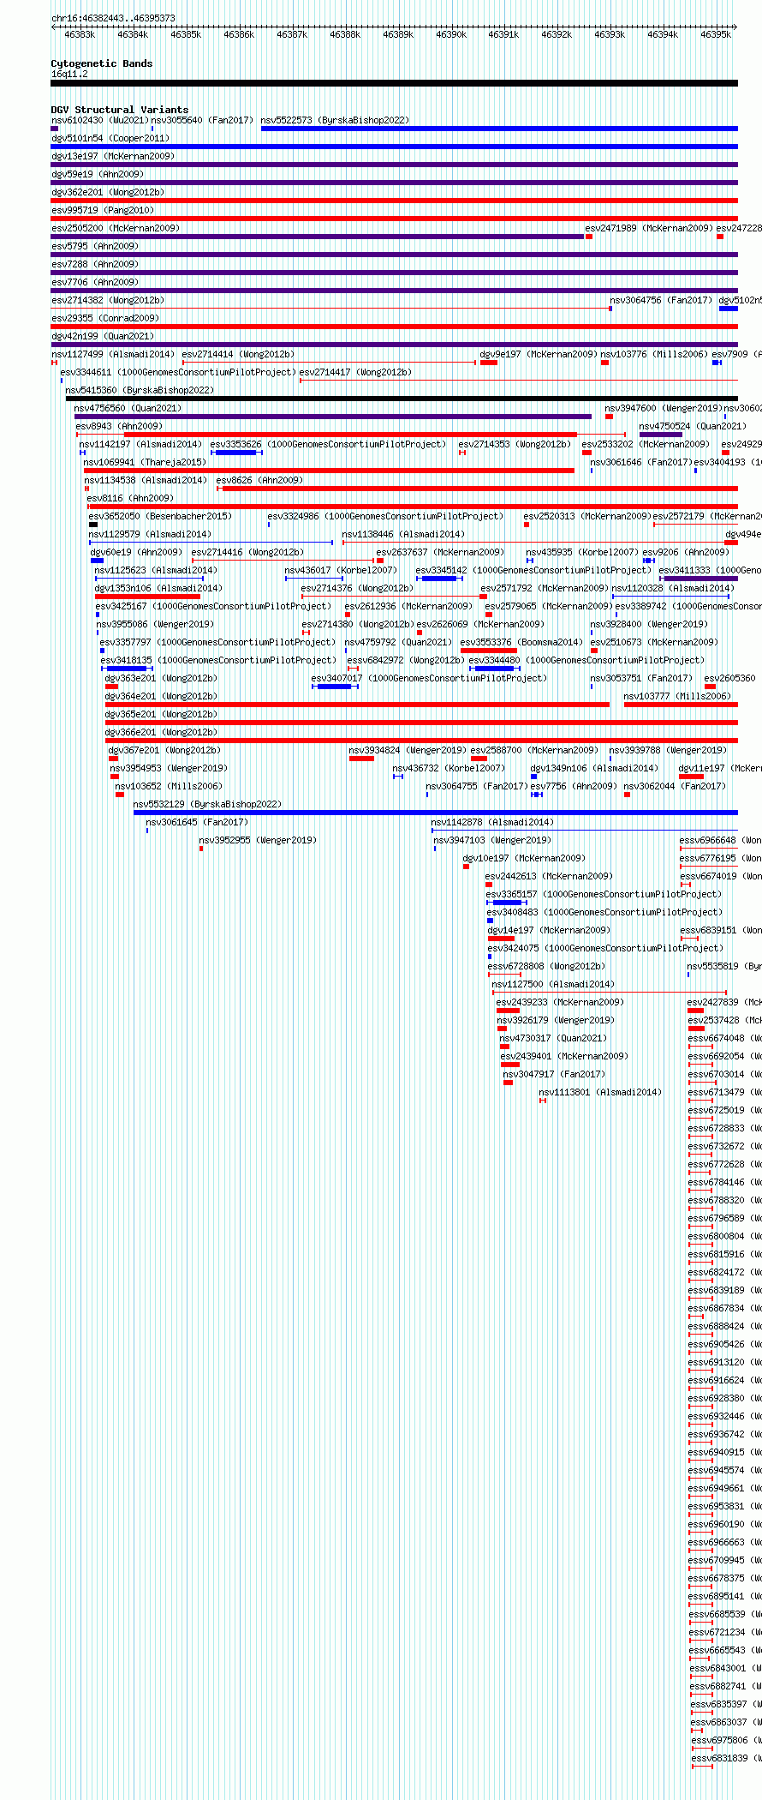Click the nsv4756560 (Quan2021) label
762x1800 pixels.
pyautogui.click(x=128, y=408)
